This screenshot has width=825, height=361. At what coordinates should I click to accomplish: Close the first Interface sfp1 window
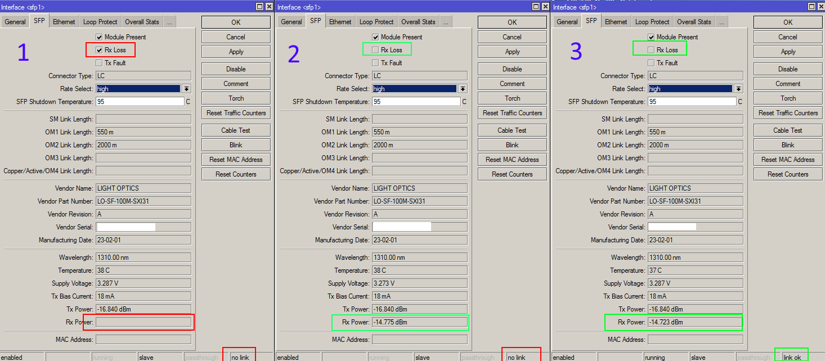pyautogui.click(x=269, y=6)
